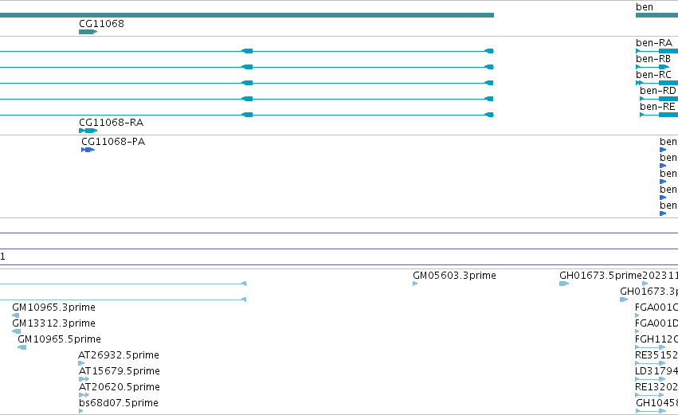Select the GM10965.3prime EST glyph
This screenshot has width=678, height=415.
coord(16,315)
